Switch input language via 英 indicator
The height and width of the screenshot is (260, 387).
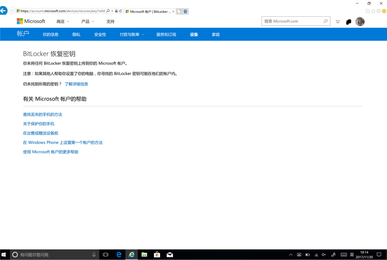[352, 255]
